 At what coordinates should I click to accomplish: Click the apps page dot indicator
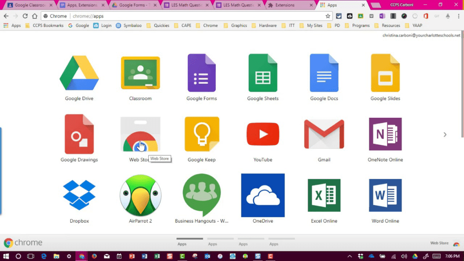tap(190, 238)
